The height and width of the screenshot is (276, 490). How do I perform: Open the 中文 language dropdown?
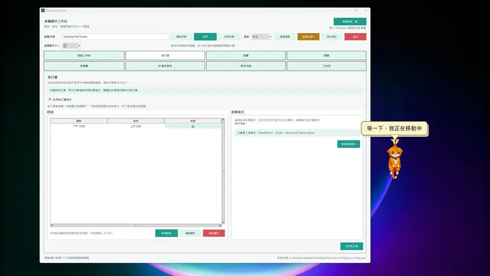coord(262,36)
